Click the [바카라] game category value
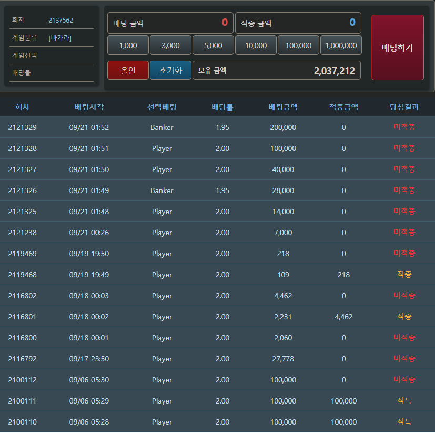 click(x=60, y=38)
